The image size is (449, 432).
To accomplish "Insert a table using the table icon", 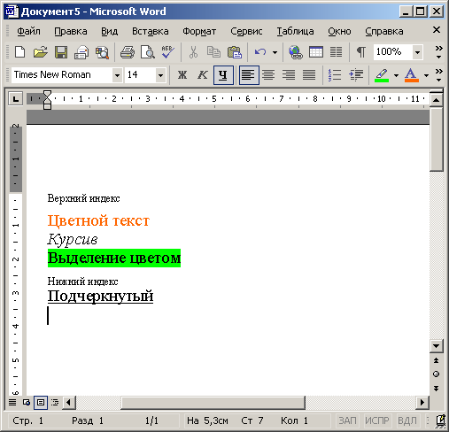I will pos(316,52).
